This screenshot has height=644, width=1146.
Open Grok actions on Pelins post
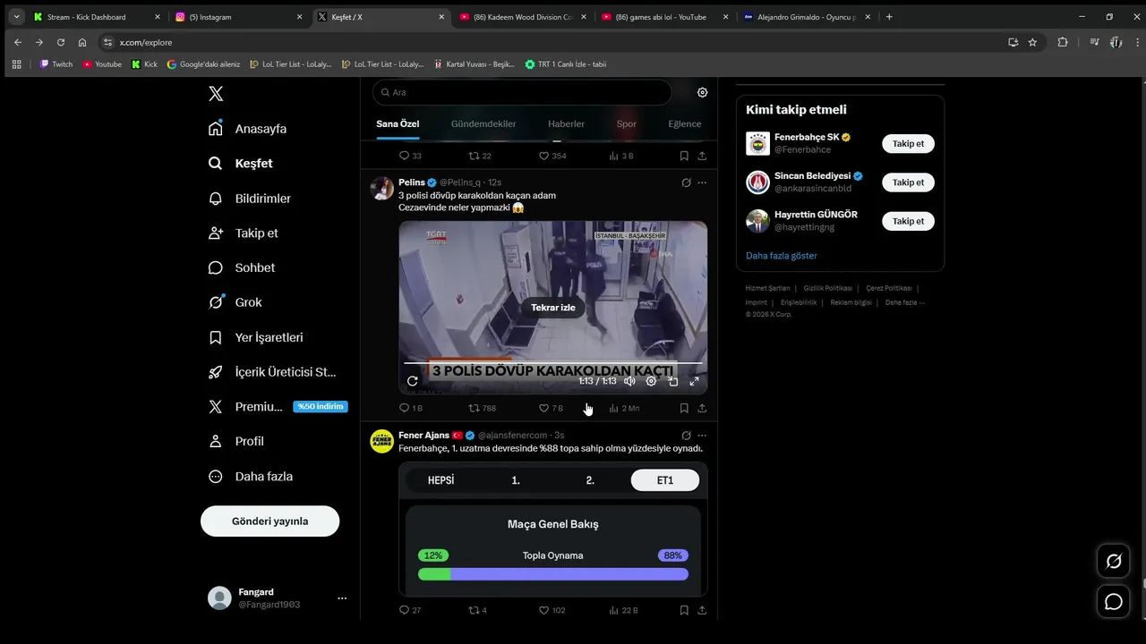pyautogui.click(x=686, y=182)
